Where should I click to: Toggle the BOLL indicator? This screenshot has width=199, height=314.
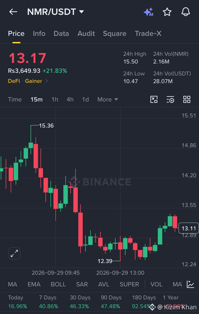(58, 284)
